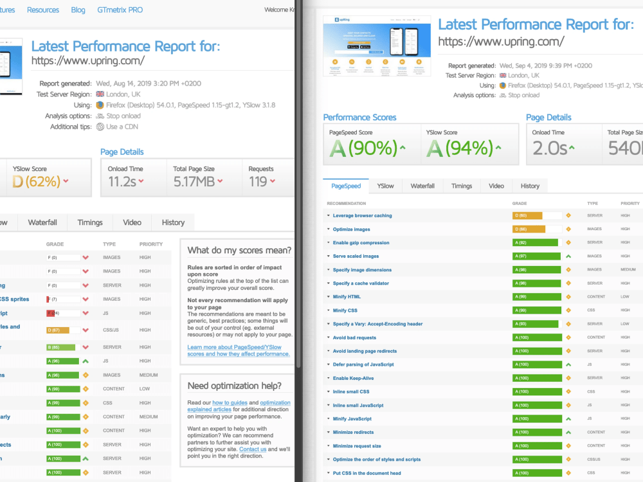
Task: Click green up arrow next to 2.0s Onload Time
Action: (x=572, y=148)
